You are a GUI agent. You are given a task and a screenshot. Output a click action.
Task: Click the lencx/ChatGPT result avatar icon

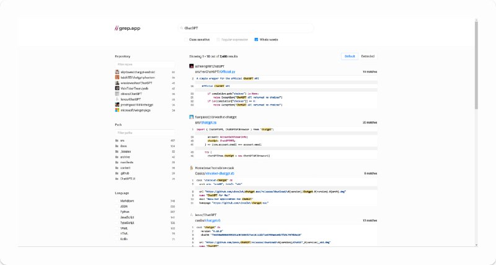tap(192, 214)
